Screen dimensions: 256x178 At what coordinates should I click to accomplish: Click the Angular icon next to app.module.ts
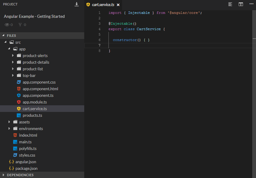pos(18,102)
